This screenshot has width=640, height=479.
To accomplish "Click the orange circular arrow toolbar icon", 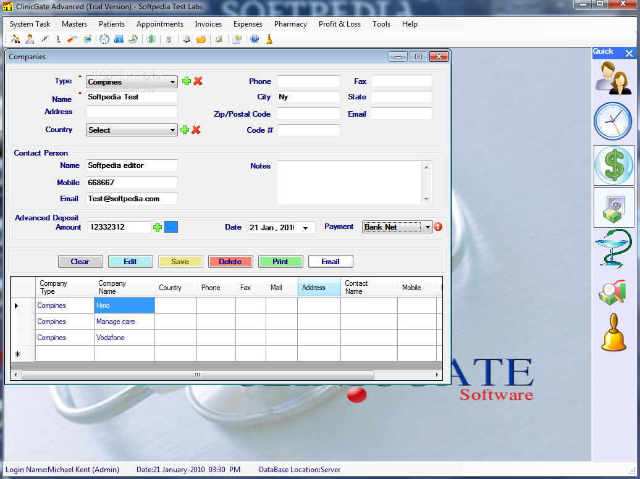I will click(201, 39).
